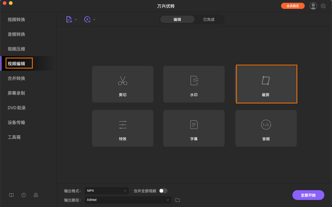Select the 字幕 (Subtitle) tool
The width and height of the screenshot is (332, 207).
tap(194, 128)
